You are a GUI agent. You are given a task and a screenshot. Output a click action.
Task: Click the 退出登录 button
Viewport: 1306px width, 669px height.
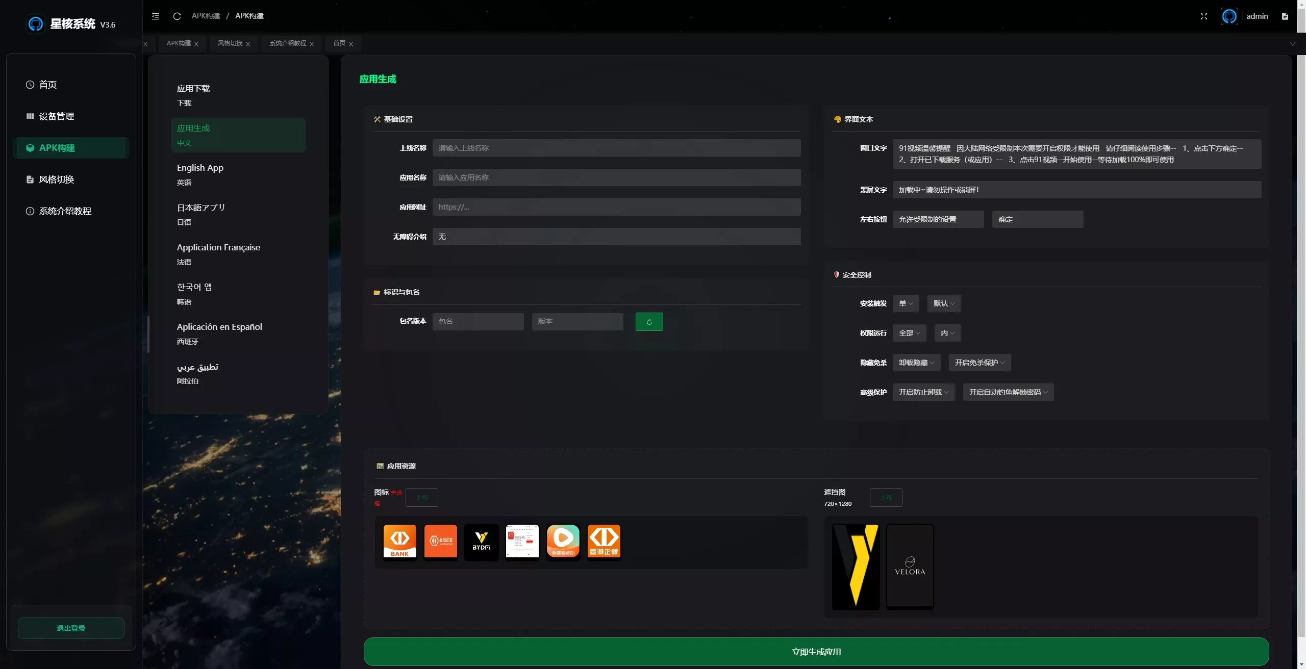71,628
